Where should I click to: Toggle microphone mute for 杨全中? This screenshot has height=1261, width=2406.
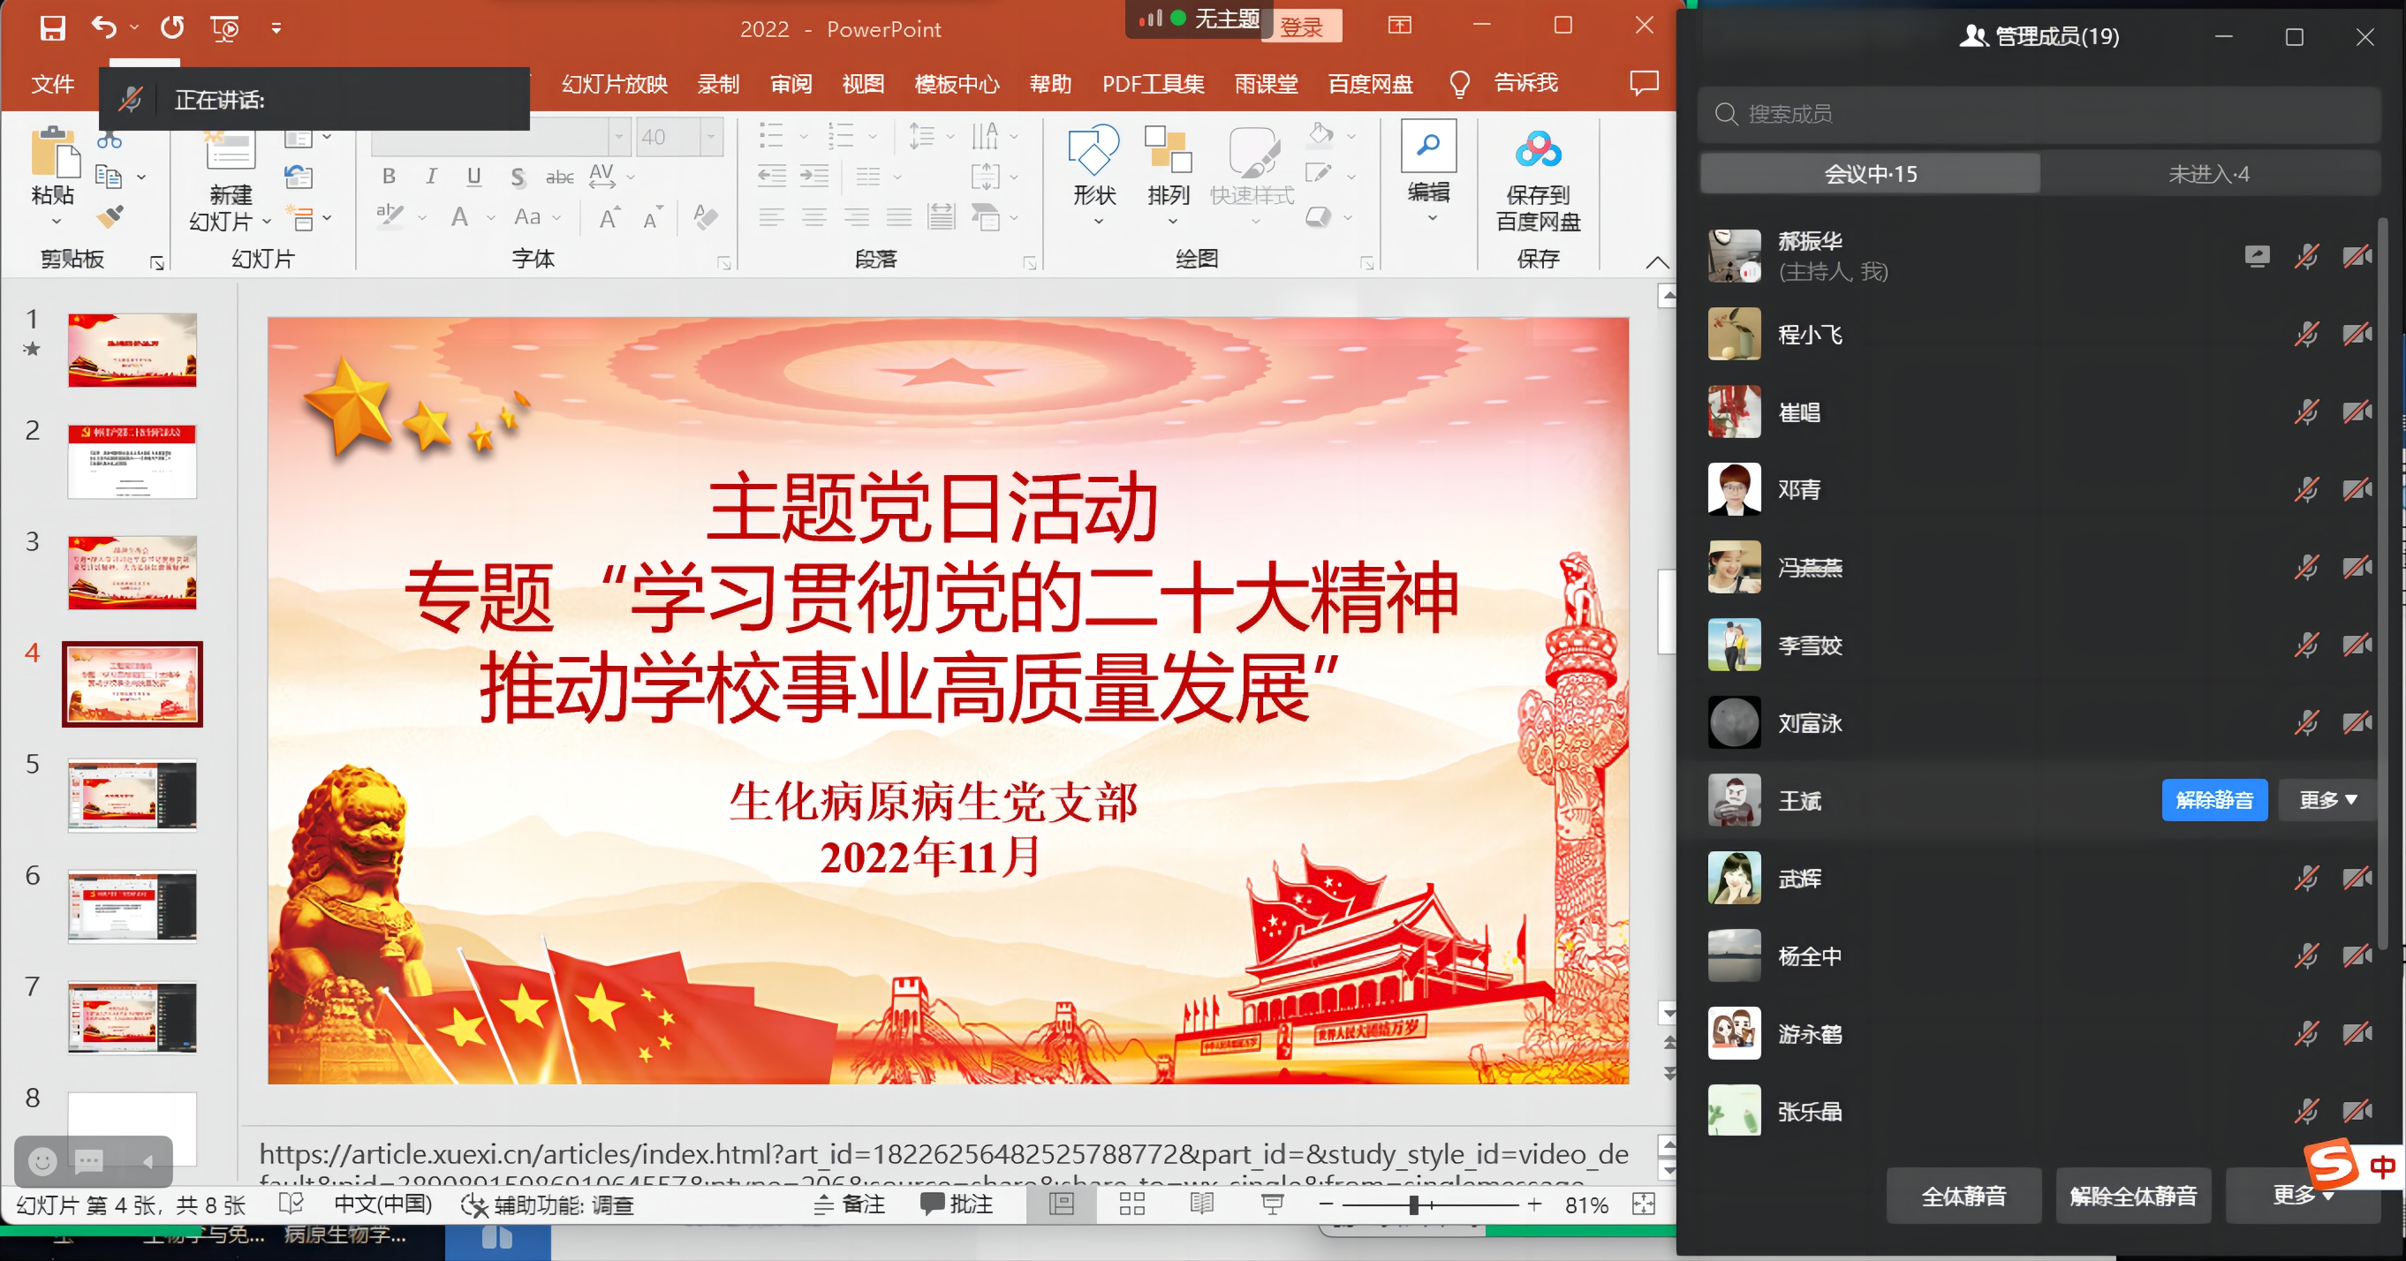[2306, 955]
